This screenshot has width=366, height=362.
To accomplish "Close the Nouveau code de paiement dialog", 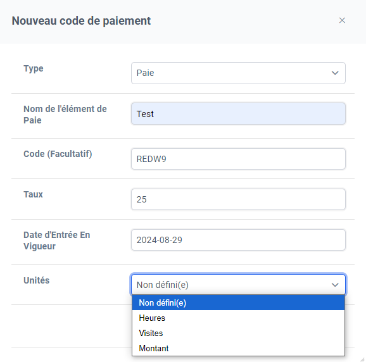I will tap(342, 20).
